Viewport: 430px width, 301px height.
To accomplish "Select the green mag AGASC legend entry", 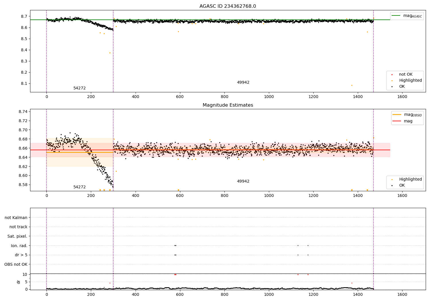I will click(x=407, y=16).
